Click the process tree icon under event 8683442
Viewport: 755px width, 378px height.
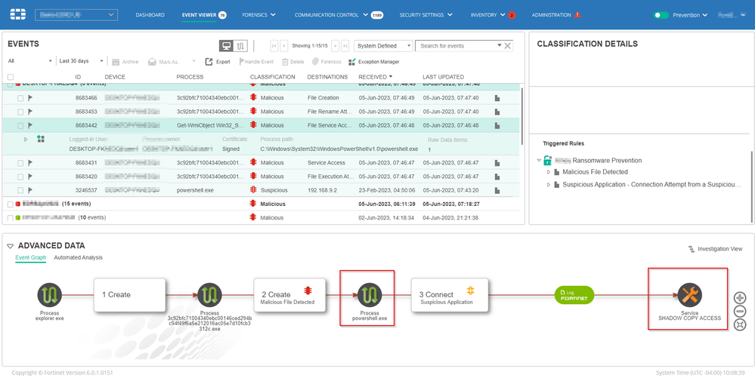pos(41,139)
